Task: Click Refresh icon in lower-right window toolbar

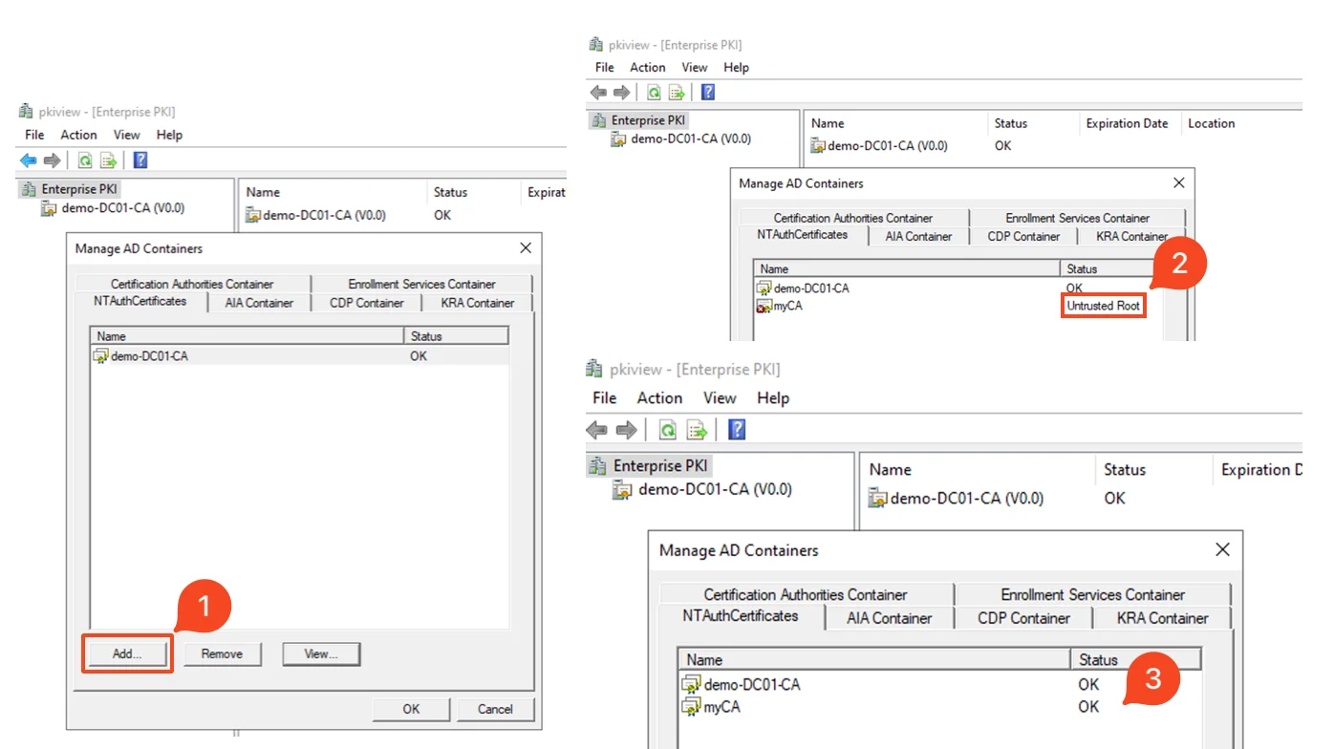Action: point(668,430)
